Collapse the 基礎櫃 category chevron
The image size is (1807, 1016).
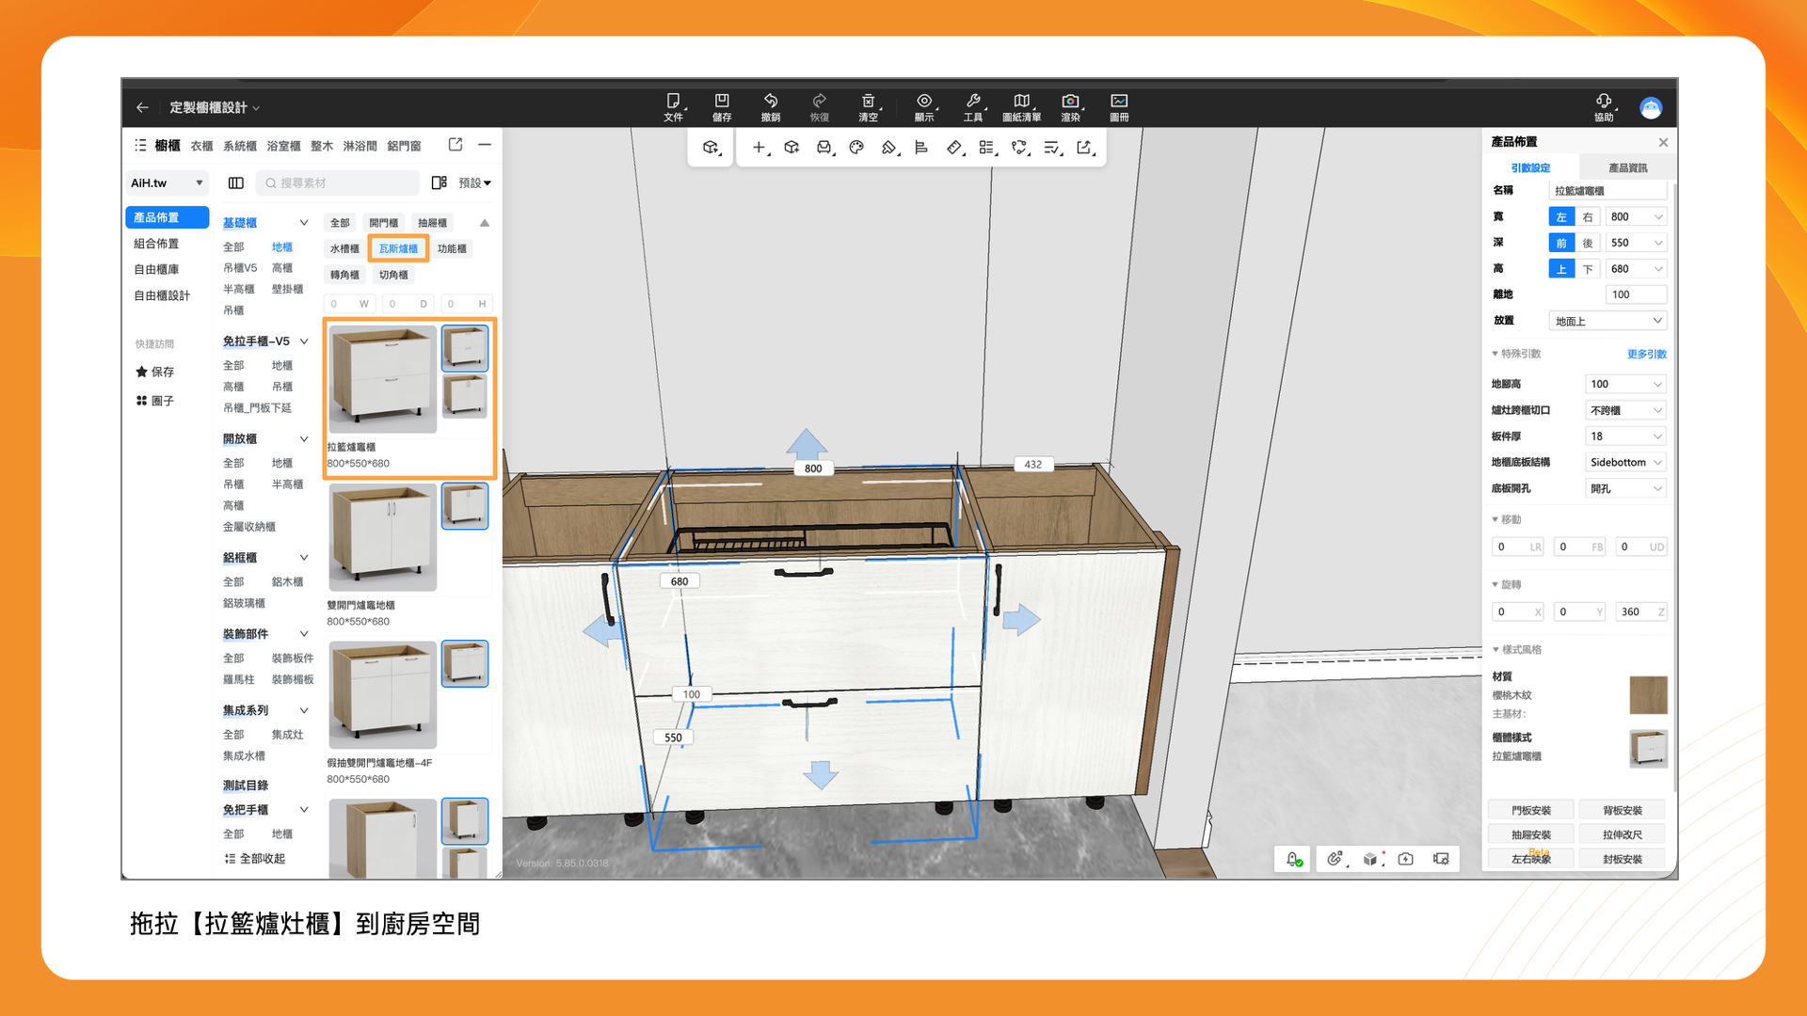(x=304, y=223)
